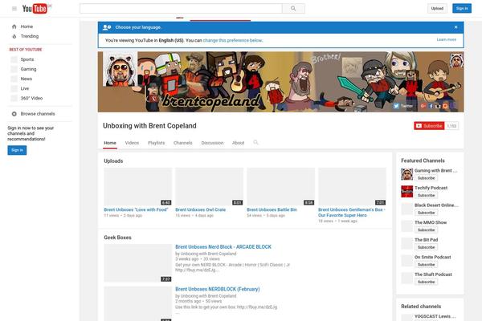This screenshot has height=321, width=482.
Task: Open the Playlists tab
Action: (x=156, y=143)
